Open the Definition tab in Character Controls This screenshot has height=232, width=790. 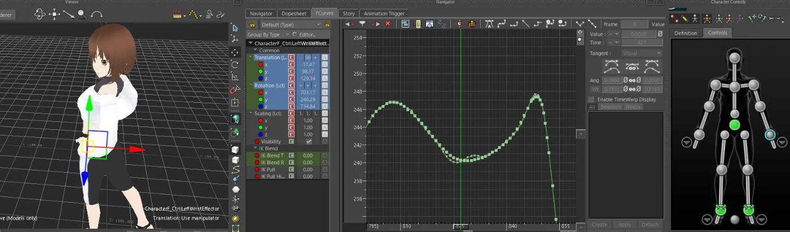[686, 33]
